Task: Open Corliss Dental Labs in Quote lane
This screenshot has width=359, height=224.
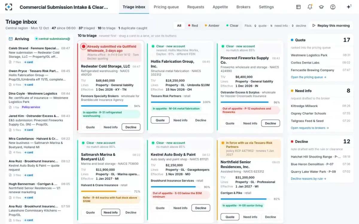Action: tap(320, 63)
